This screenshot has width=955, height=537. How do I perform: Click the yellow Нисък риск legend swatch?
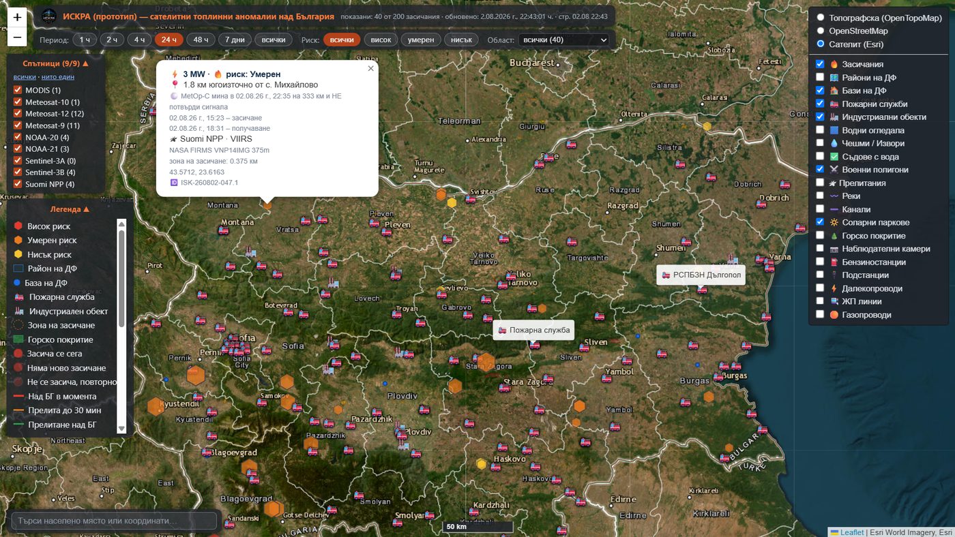18,254
